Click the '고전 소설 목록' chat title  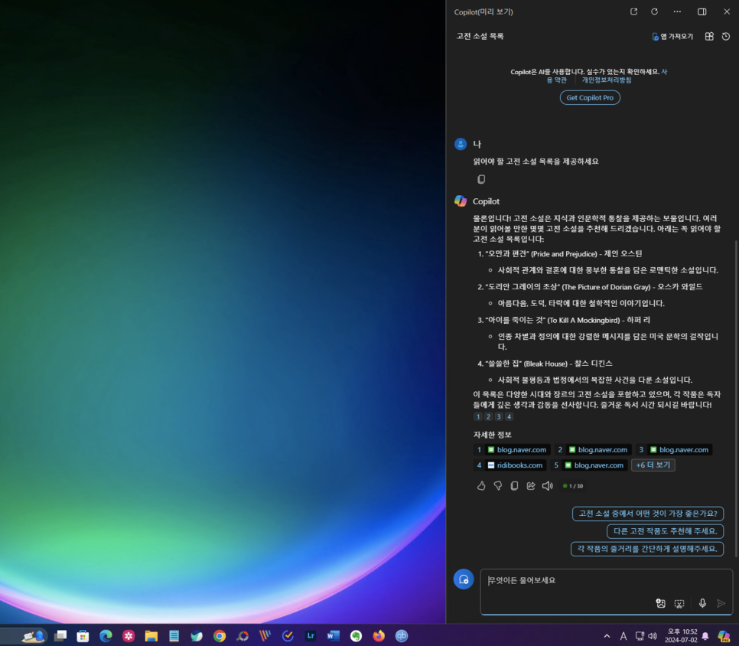(x=480, y=36)
